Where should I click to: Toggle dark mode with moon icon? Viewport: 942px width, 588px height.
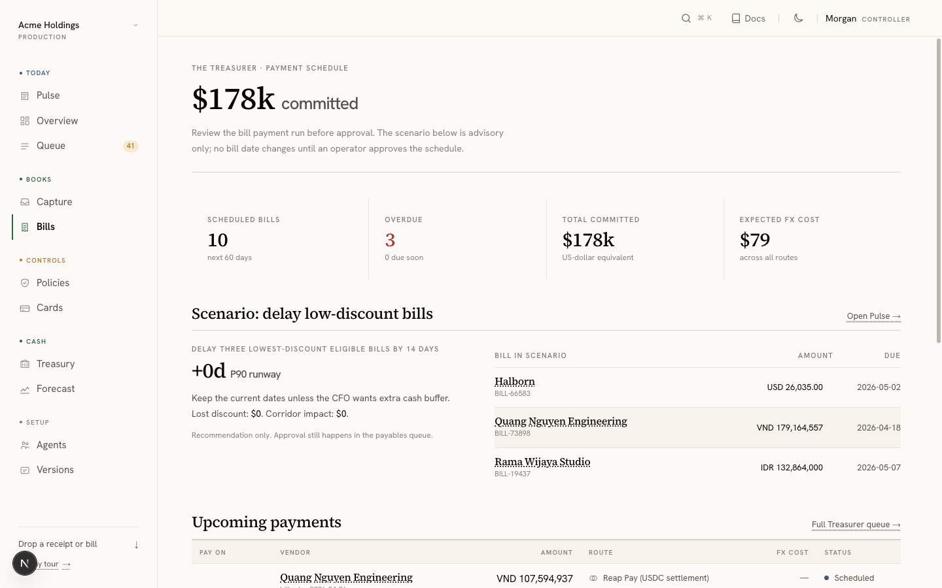(798, 18)
